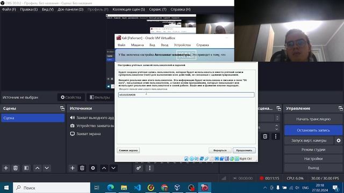Move scene up arrow in Сцены panel
The height and width of the screenshot is (193, 344).
pyautogui.click(x=37, y=168)
